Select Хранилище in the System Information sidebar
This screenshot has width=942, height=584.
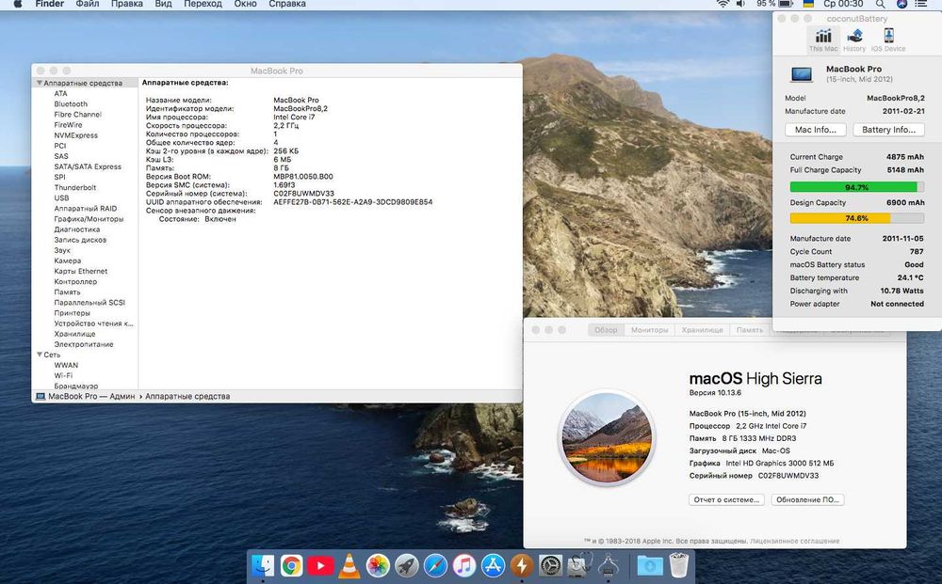[74, 334]
